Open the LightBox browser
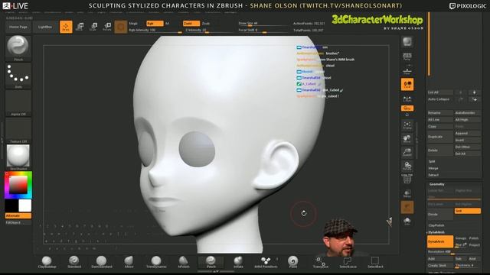Viewport: 490px width, 275px height. point(45,27)
